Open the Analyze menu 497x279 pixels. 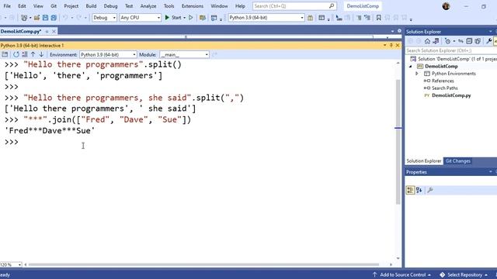pyautogui.click(x=148, y=6)
